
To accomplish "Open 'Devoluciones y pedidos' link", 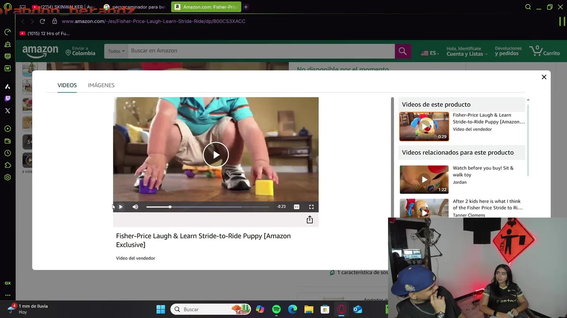I will tap(508, 51).
